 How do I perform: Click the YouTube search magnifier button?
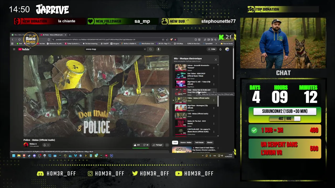coord(150,49)
